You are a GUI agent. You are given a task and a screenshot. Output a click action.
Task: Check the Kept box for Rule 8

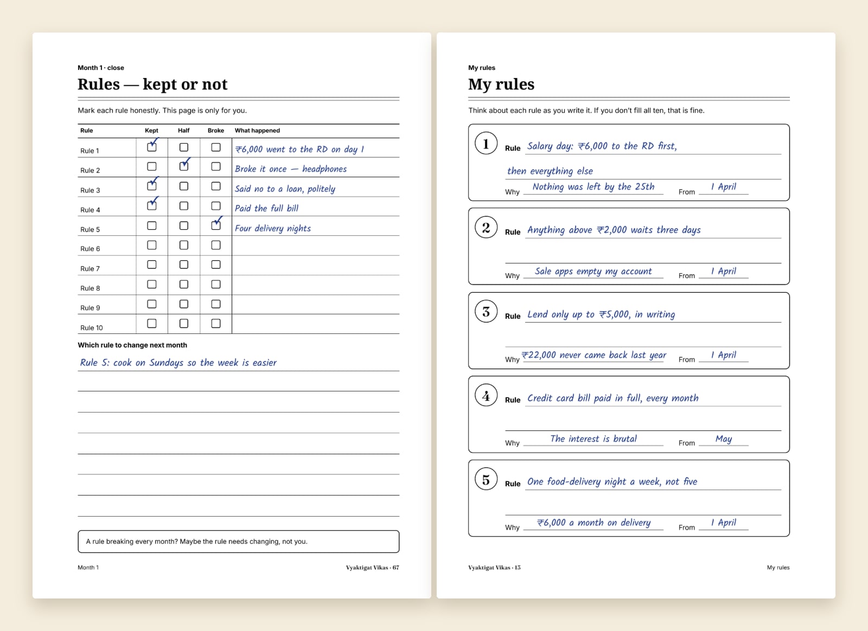coord(152,284)
